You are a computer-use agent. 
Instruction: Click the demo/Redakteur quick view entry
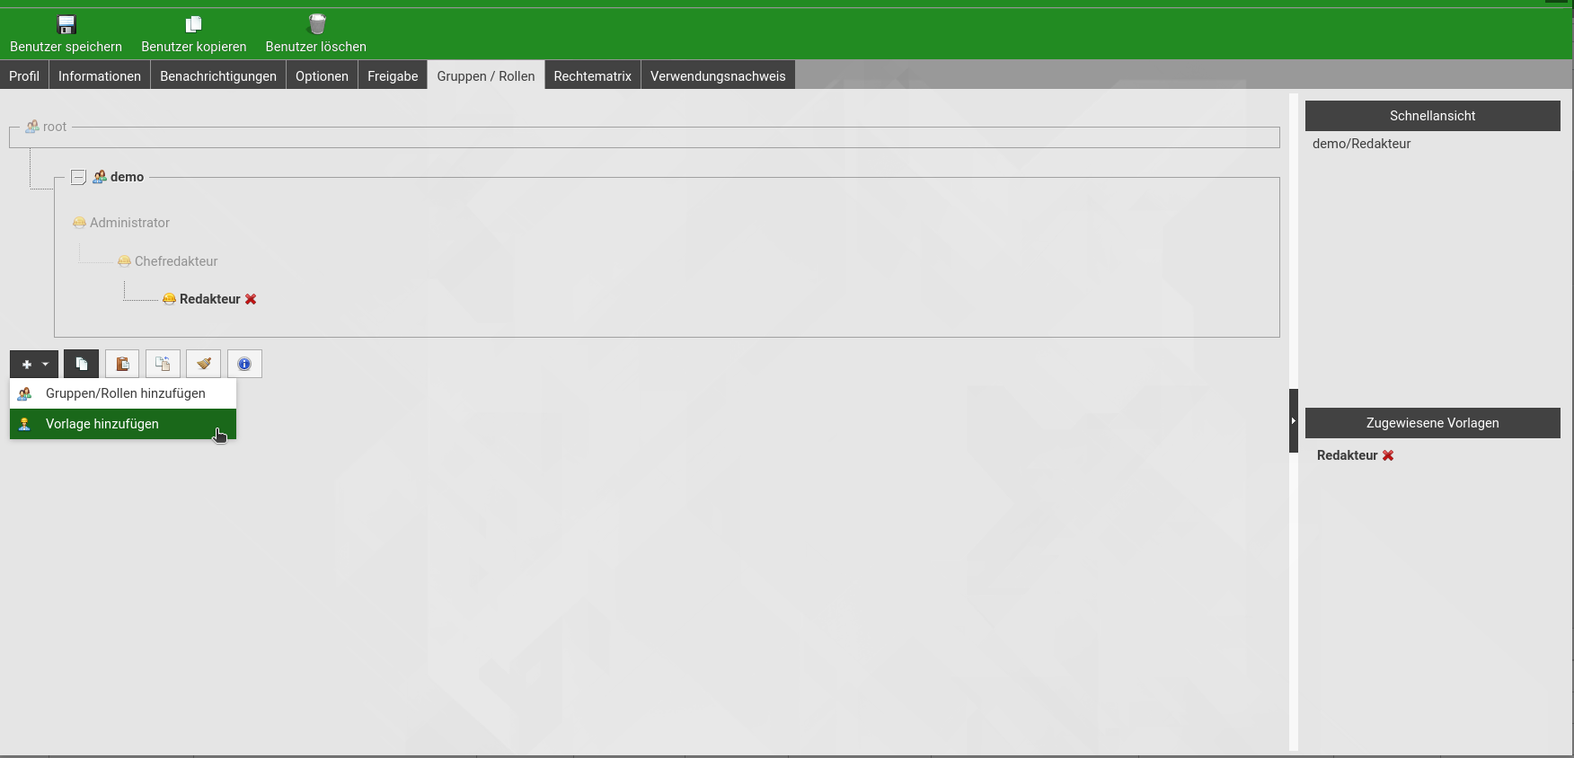(x=1361, y=144)
